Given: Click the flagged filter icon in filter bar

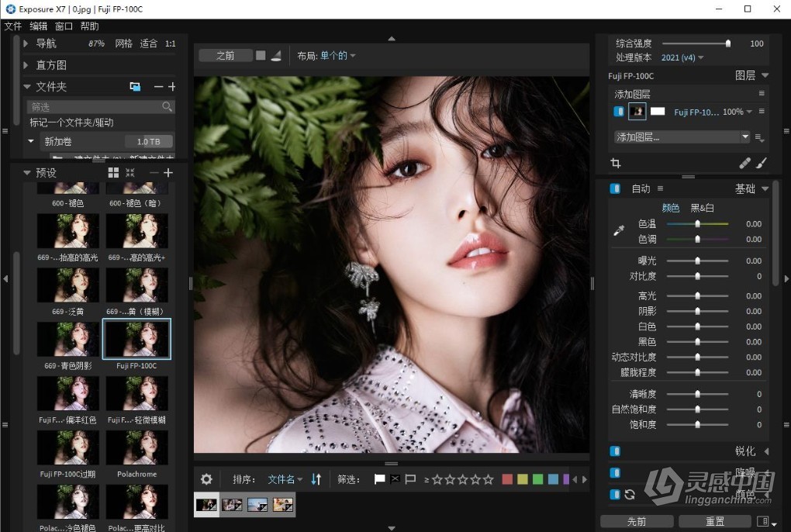Looking at the screenshot, I should click(378, 478).
